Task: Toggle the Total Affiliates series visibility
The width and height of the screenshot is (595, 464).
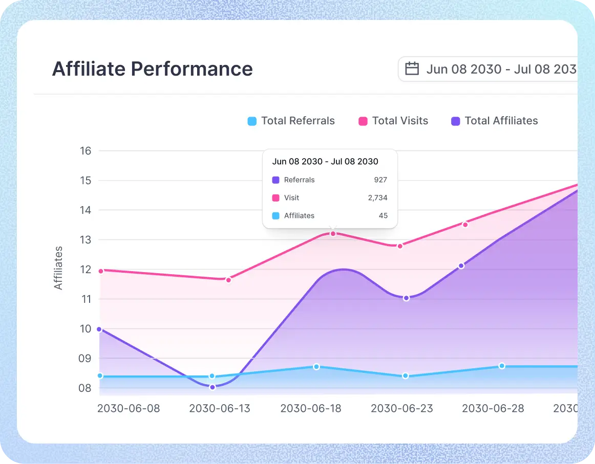Action: click(x=501, y=121)
